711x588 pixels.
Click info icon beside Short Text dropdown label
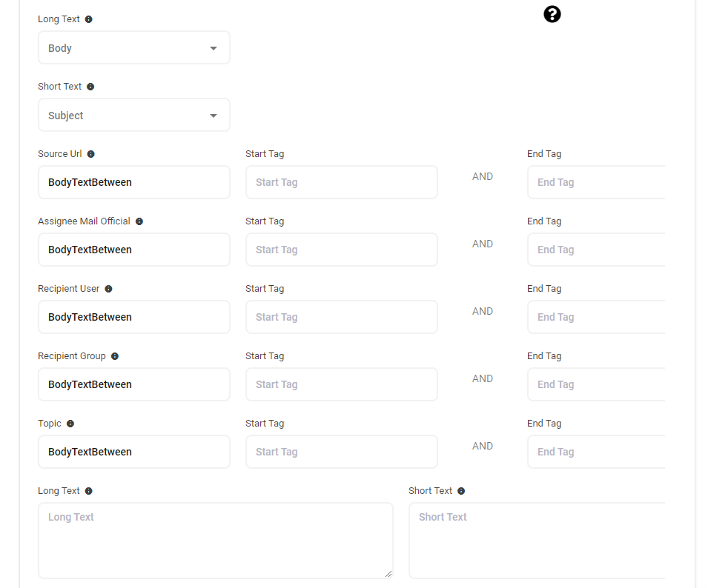tap(90, 87)
